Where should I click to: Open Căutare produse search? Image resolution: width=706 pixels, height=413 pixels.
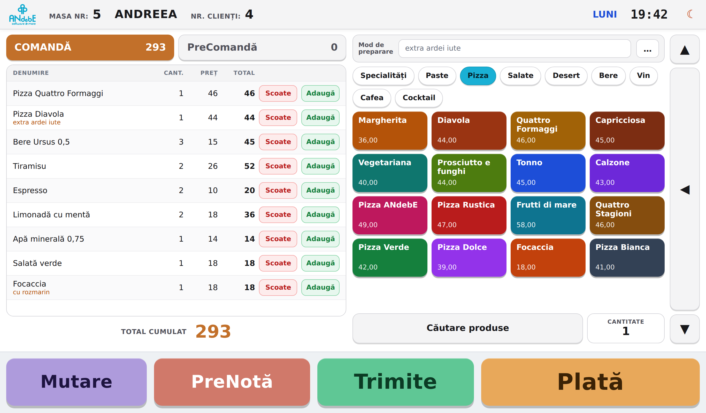(467, 328)
